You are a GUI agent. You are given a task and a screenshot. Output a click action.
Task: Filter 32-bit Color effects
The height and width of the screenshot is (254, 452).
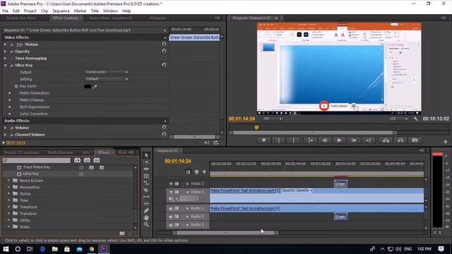87,160
